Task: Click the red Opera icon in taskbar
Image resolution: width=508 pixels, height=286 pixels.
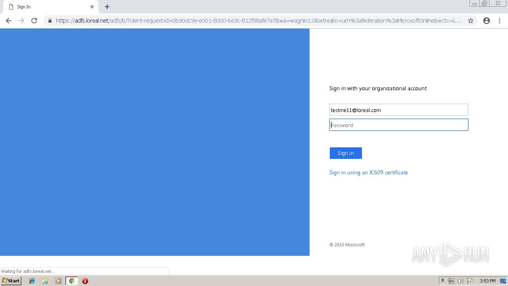Action: 85,281
